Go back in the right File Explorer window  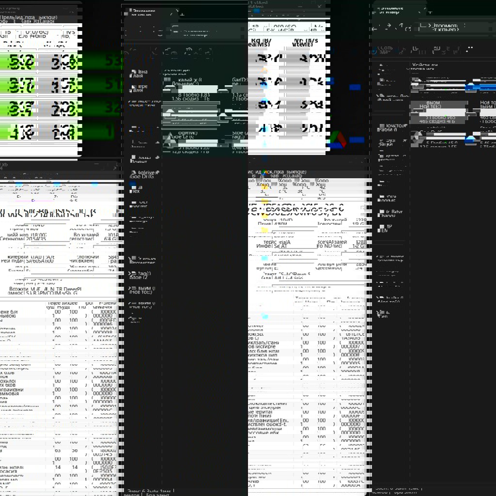click(x=374, y=29)
